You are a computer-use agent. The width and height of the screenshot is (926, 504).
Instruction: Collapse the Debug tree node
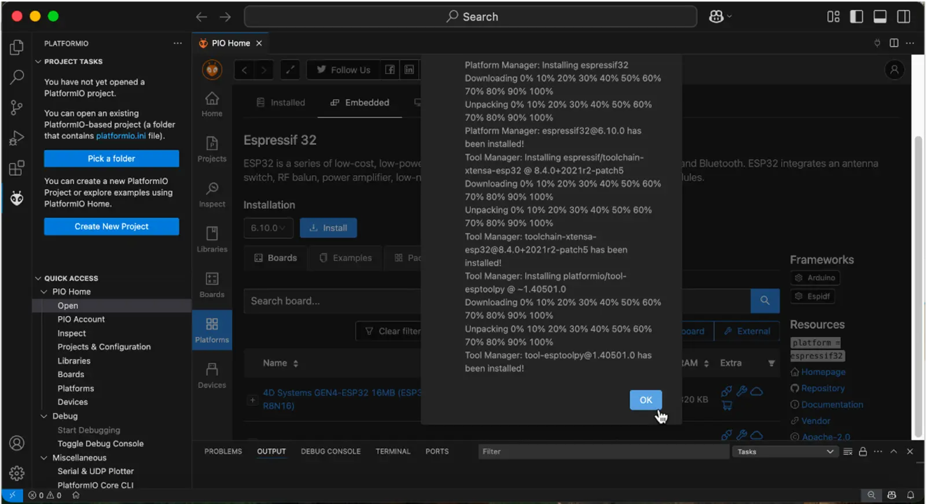(44, 416)
